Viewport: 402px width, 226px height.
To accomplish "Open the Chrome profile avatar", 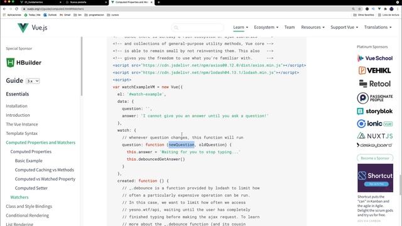I will pos(391,9).
